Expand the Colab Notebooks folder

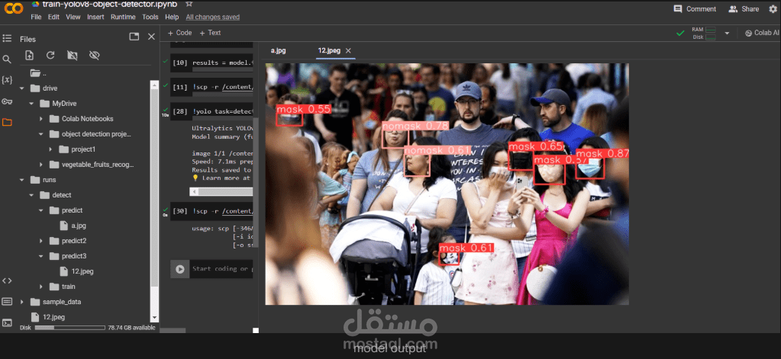(41, 119)
